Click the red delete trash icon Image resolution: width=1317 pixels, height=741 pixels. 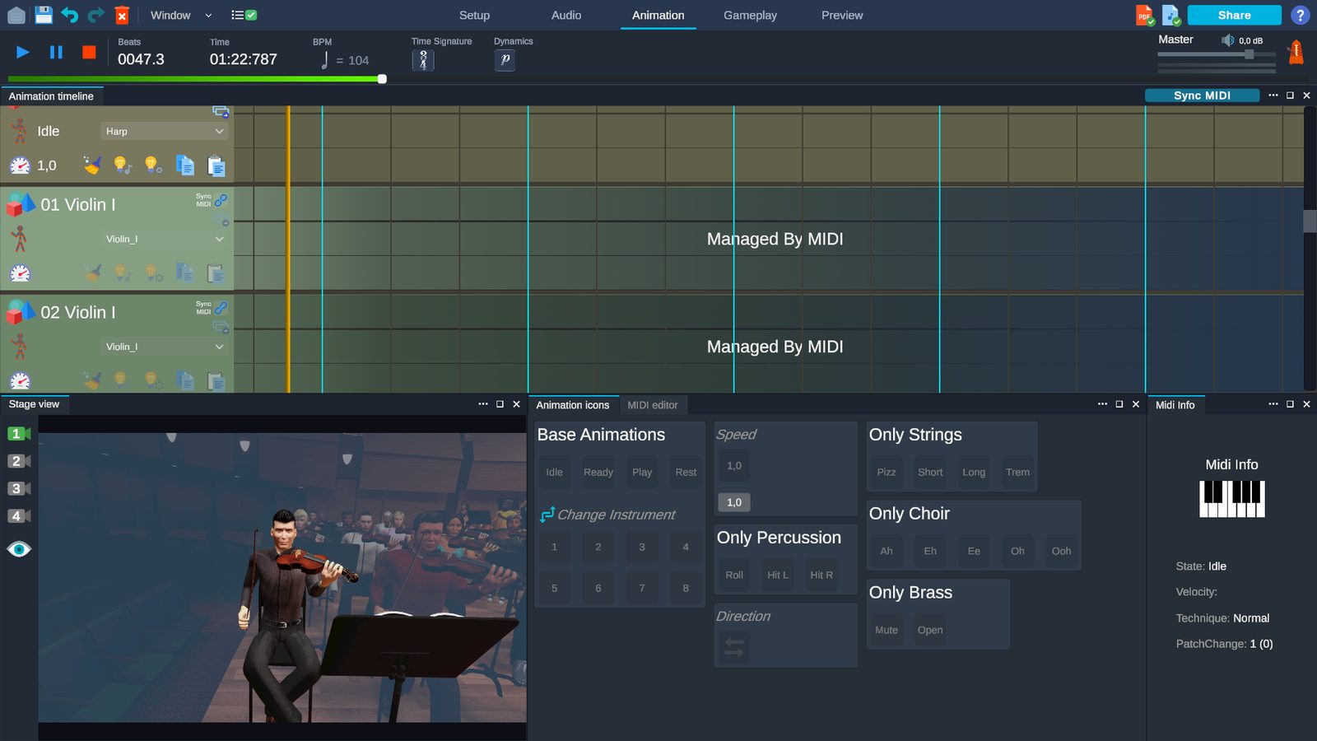[122, 15]
